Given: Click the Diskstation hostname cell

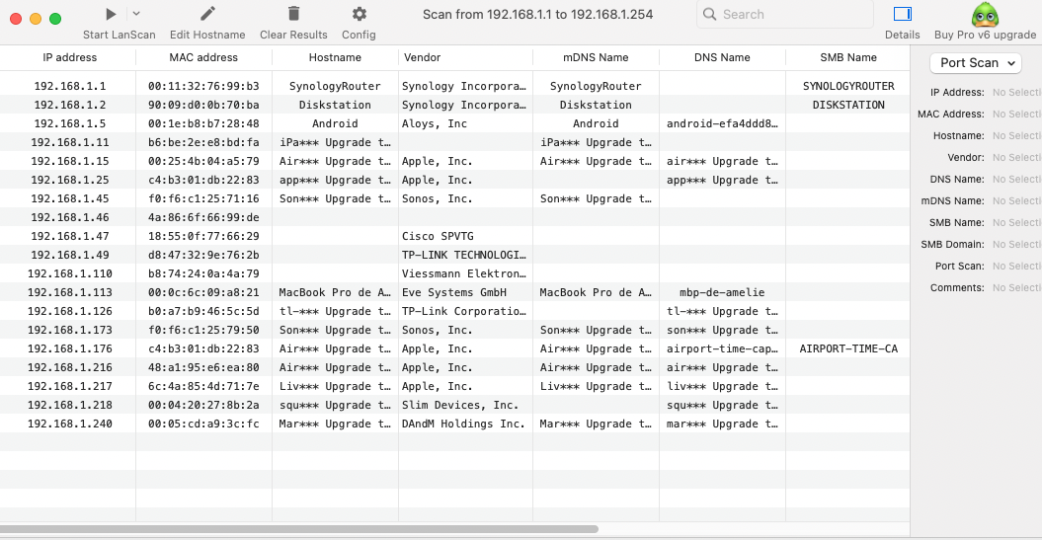Looking at the screenshot, I should (335, 105).
